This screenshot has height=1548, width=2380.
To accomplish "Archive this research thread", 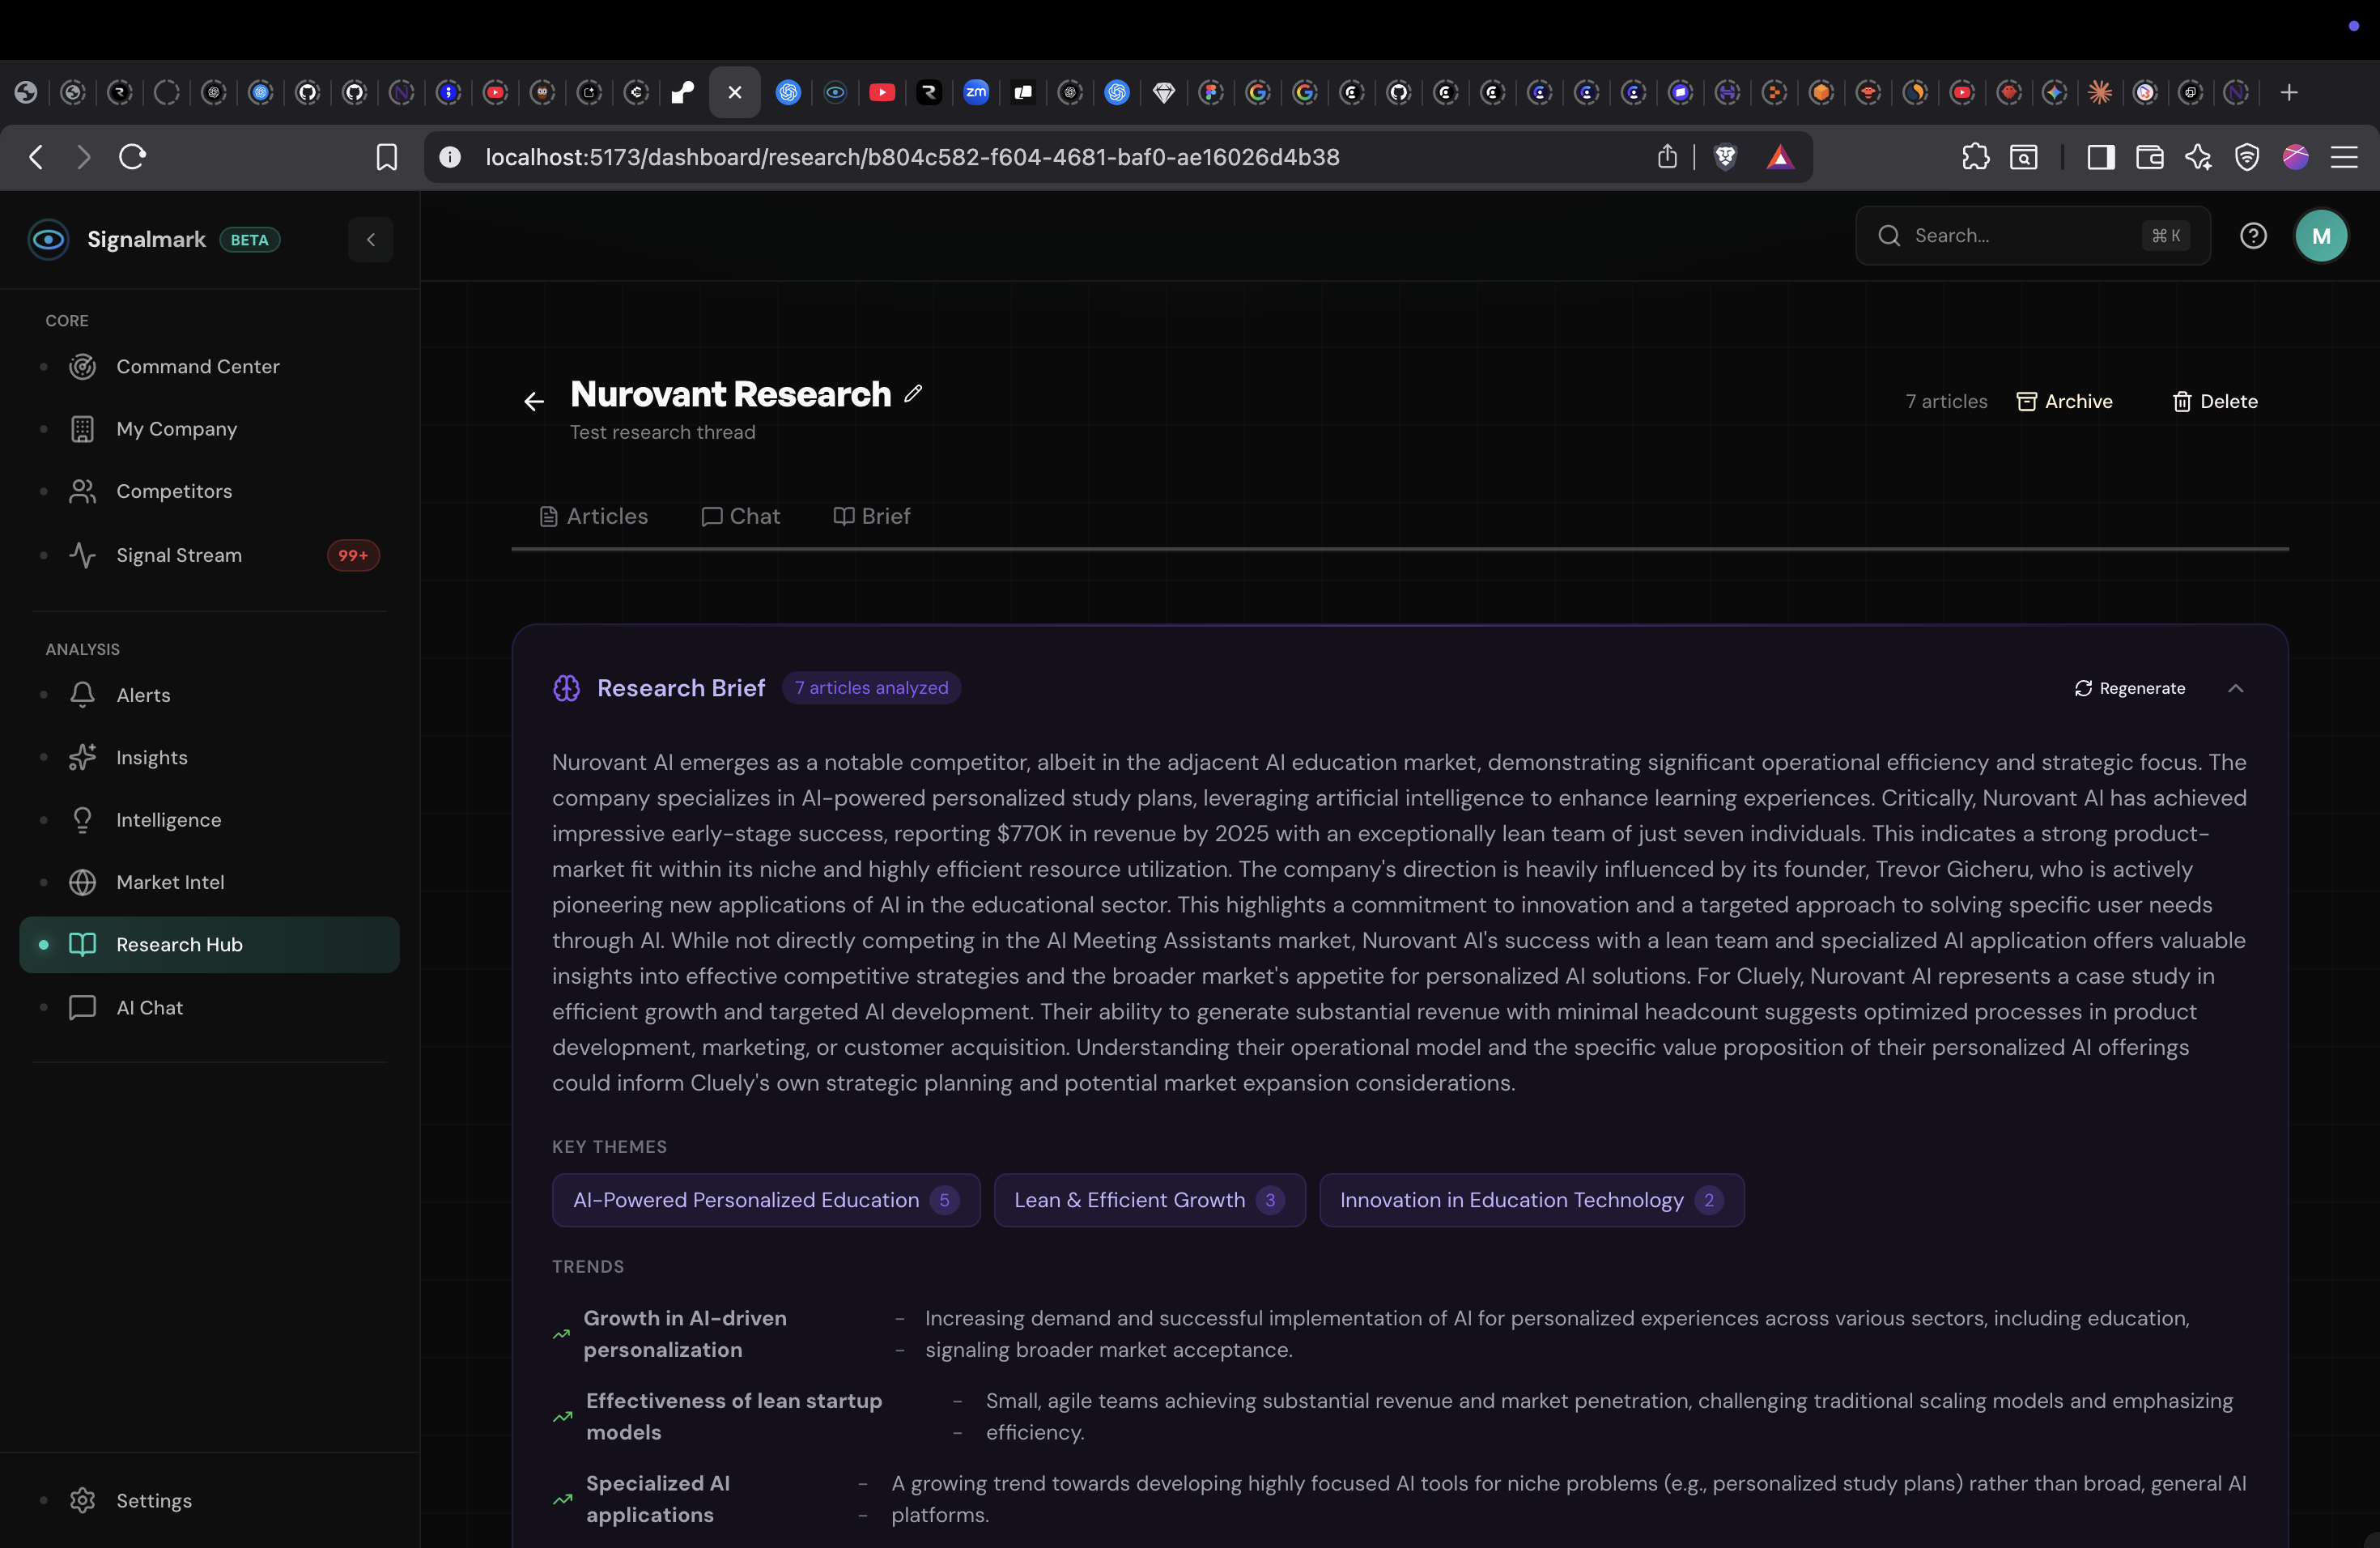I will click(x=2064, y=401).
